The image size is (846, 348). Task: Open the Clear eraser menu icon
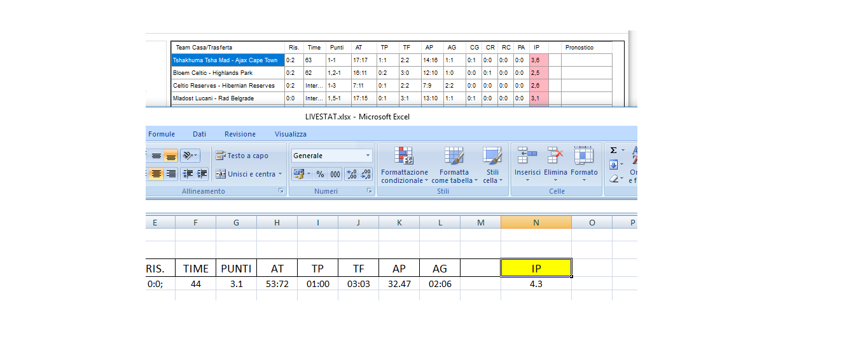click(613, 179)
